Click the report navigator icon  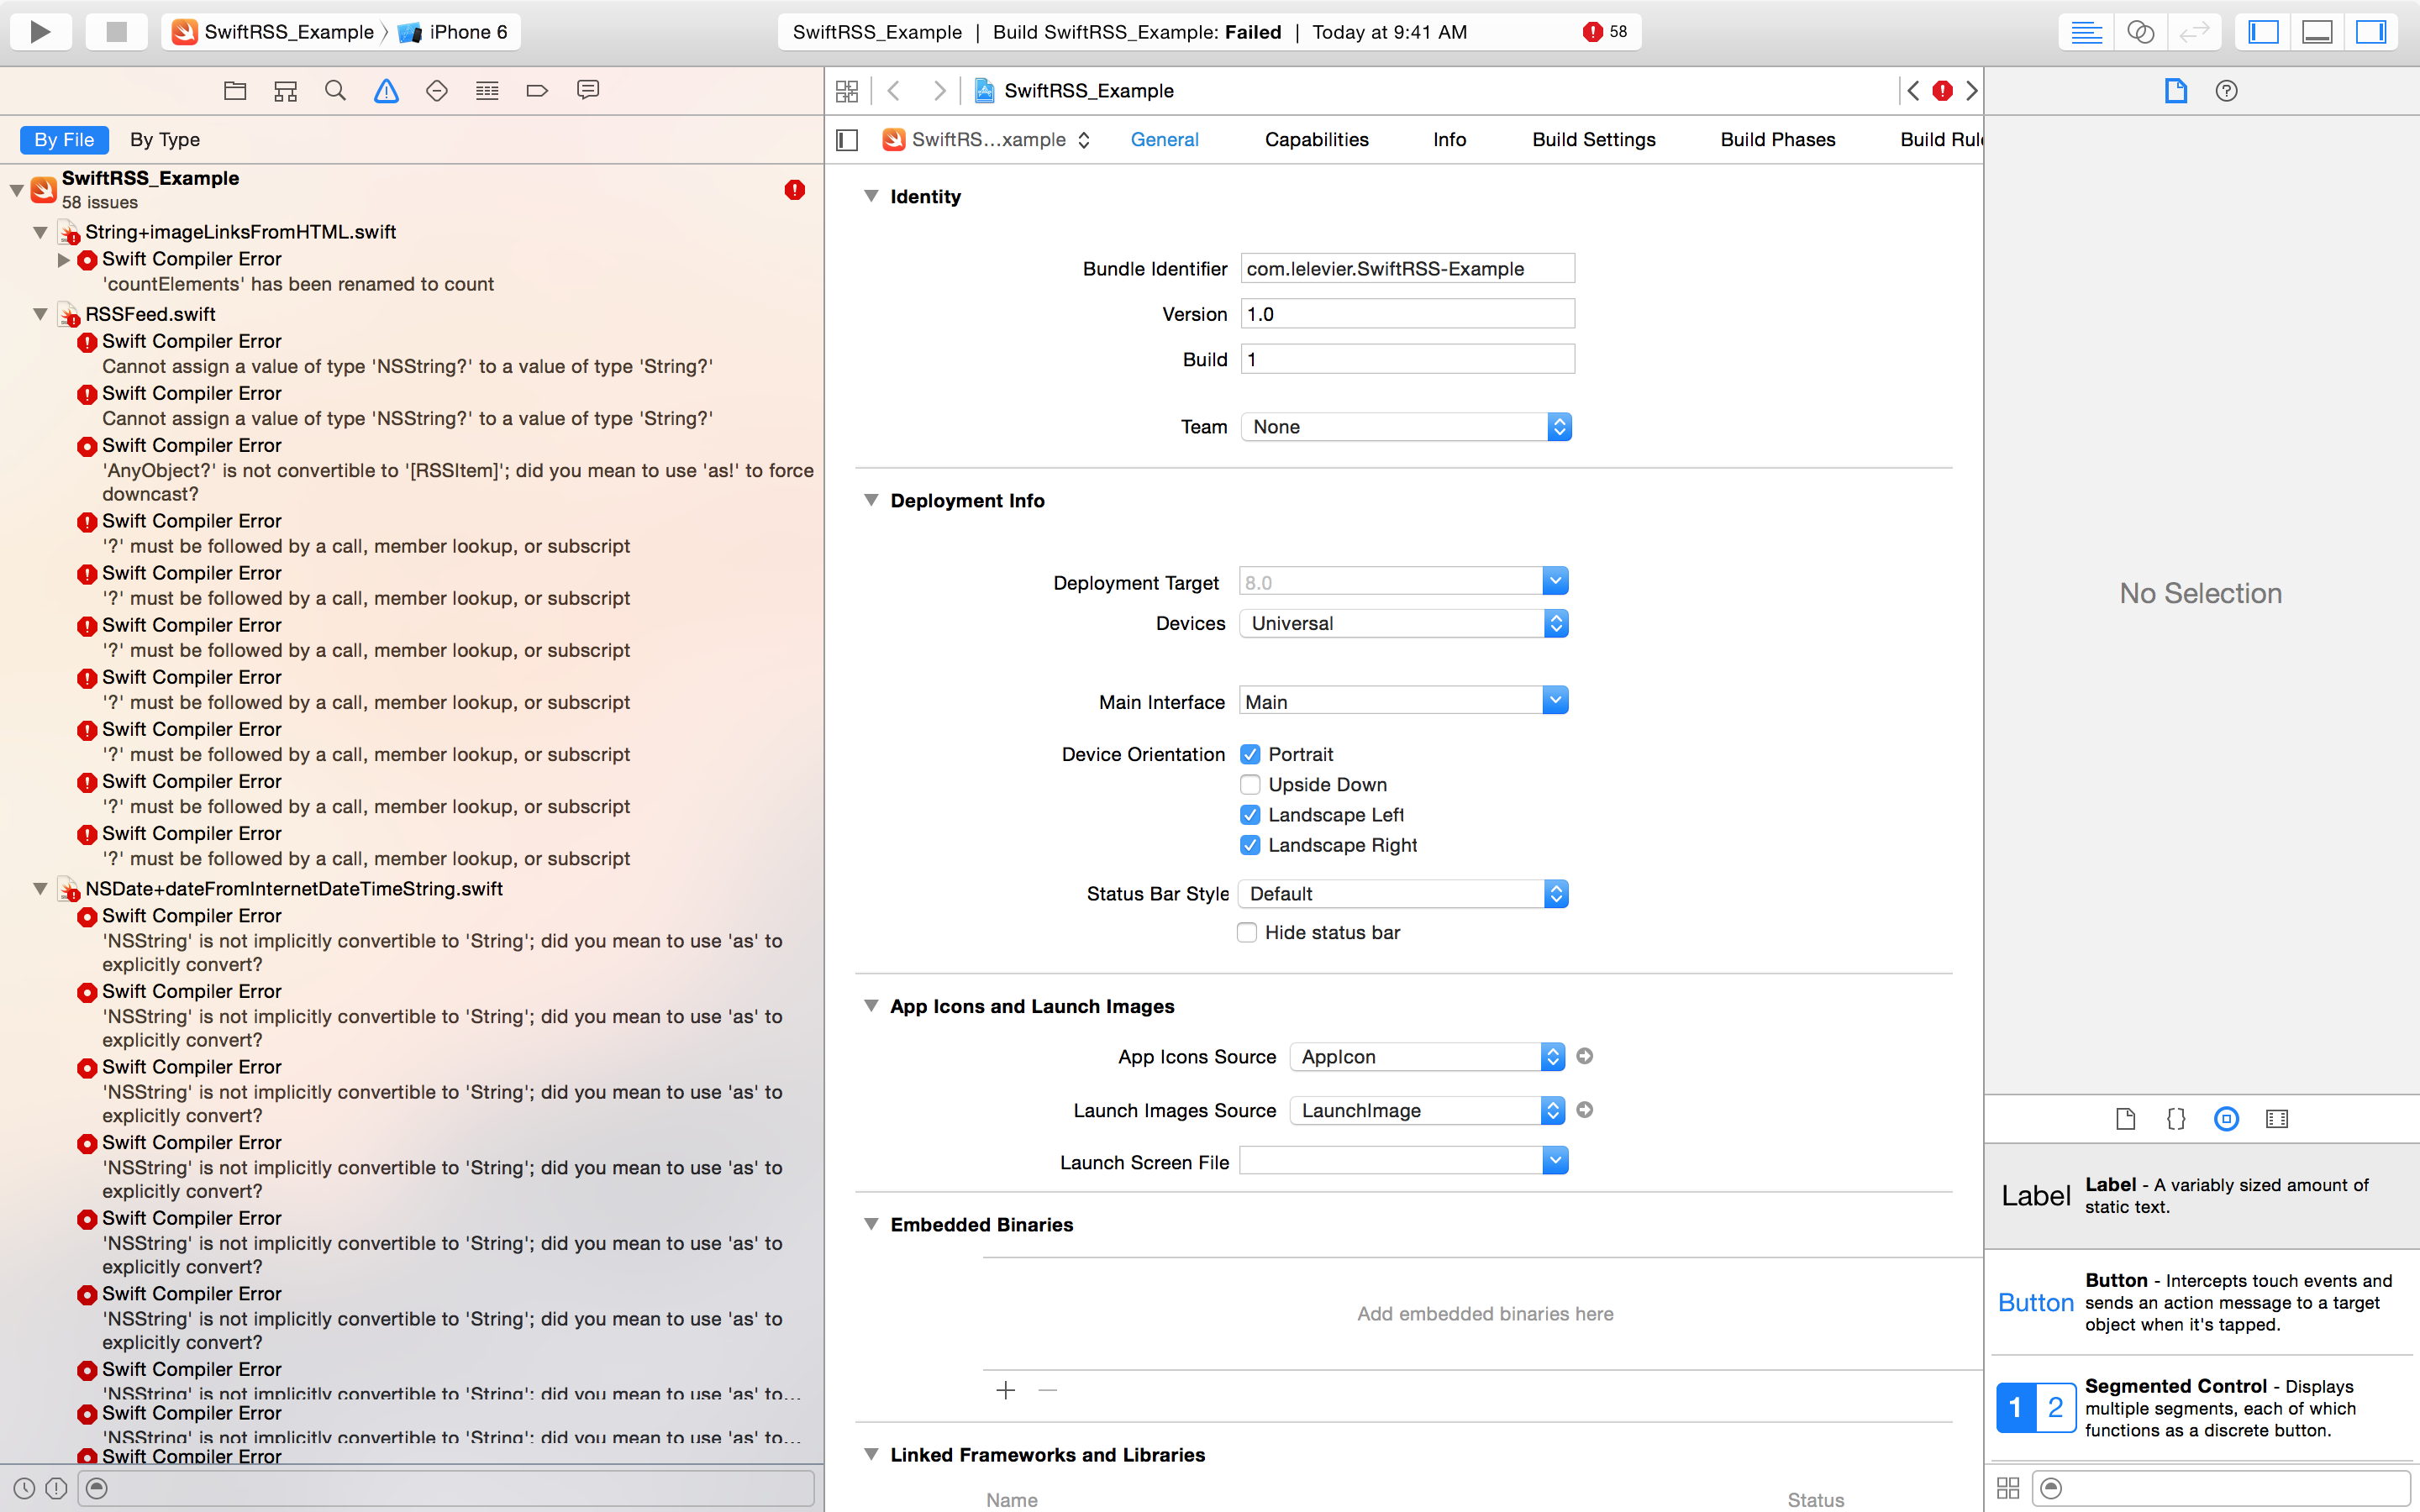(x=591, y=91)
